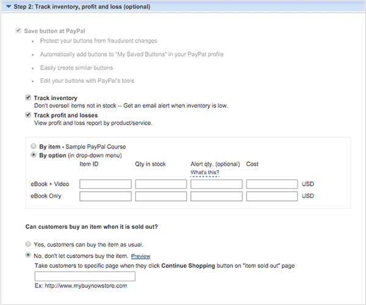Click Alert qty field for eBook Only
The image size is (366, 305).
pos(217,196)
